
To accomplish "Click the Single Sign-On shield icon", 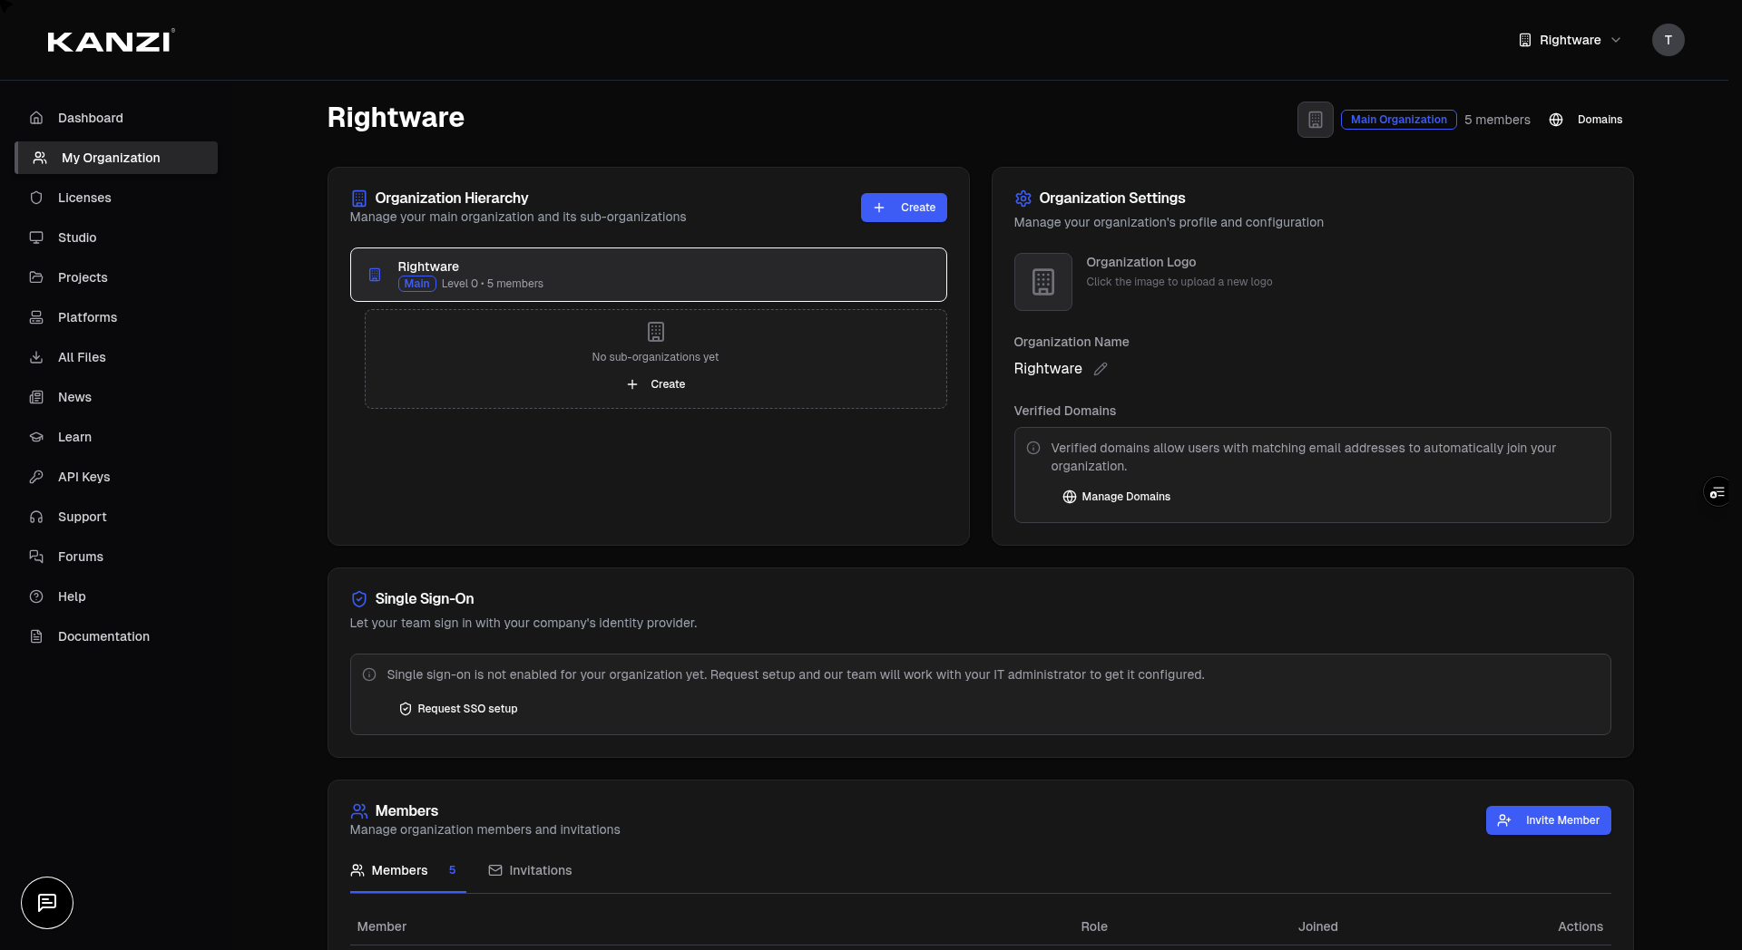I will [359, 599].
